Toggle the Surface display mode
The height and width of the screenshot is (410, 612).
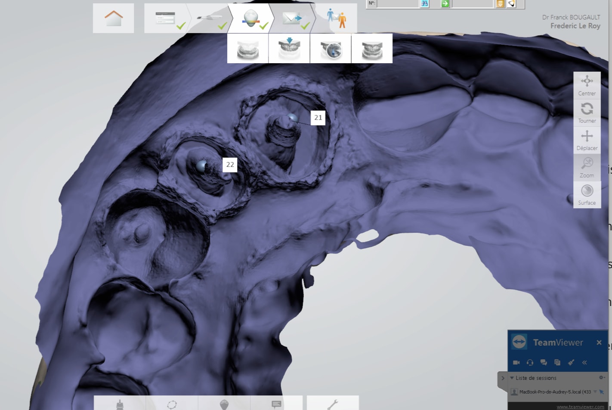click(587, 195)
